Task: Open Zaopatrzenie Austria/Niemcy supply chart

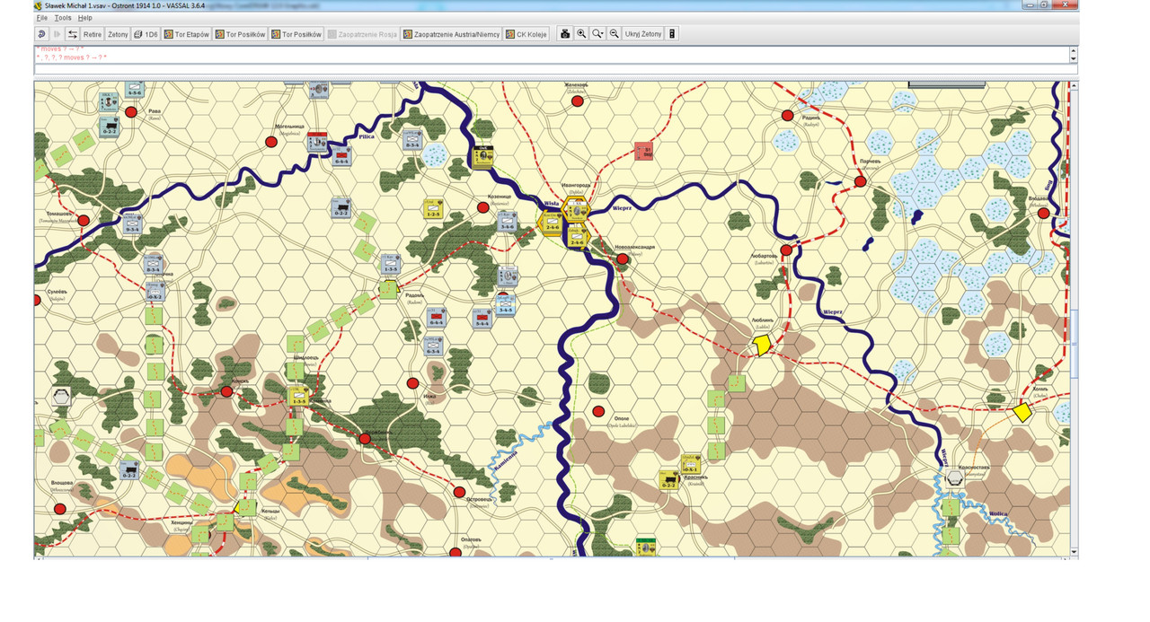Action: coord(451,34)
